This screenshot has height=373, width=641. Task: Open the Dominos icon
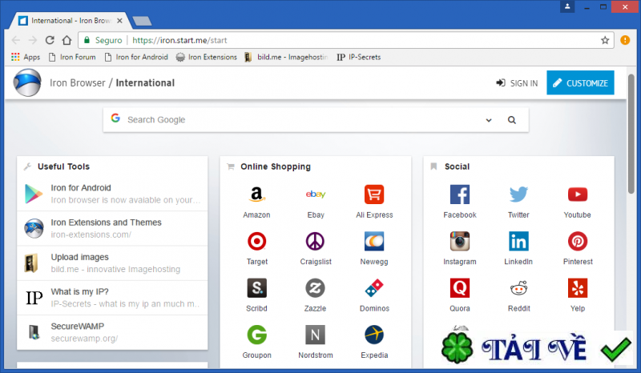coord(374,288)
